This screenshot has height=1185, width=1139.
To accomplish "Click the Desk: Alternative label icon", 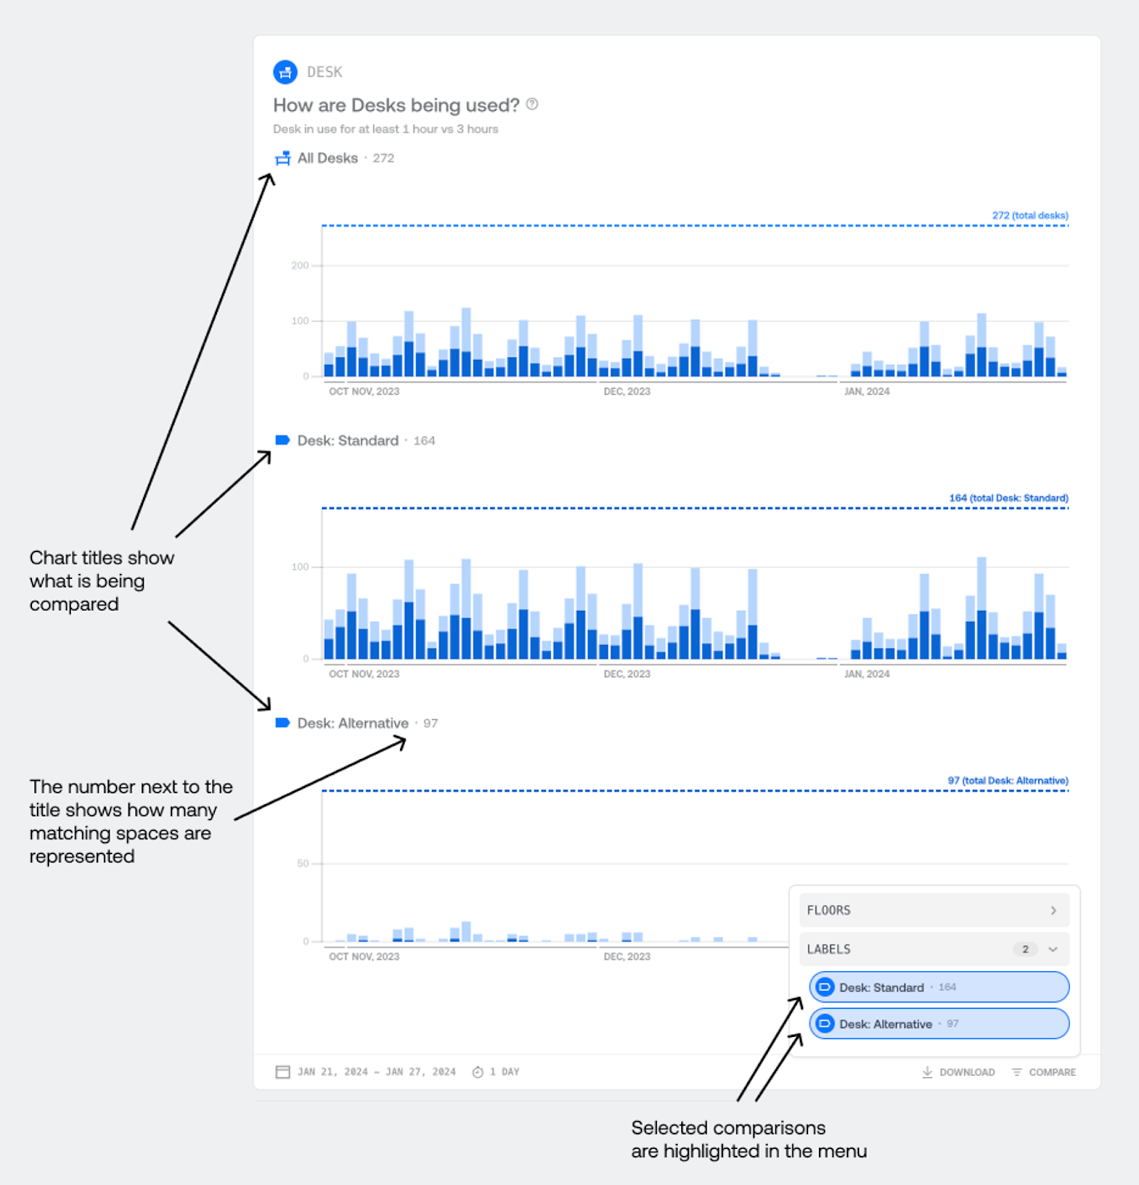I will (x=282, y=723).
